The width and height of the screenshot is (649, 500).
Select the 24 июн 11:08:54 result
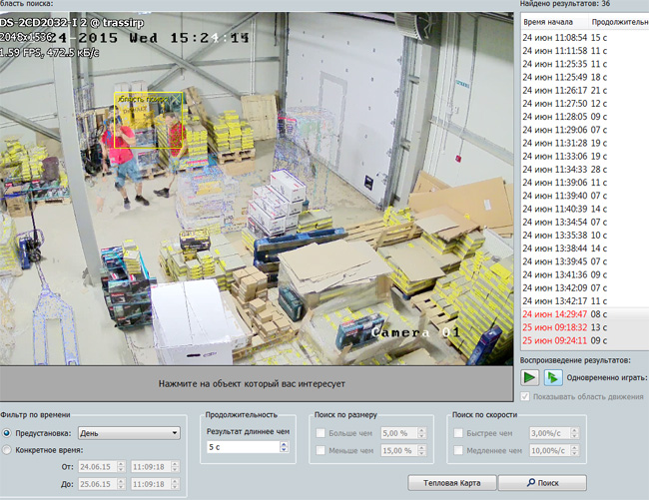pos(556,36)
